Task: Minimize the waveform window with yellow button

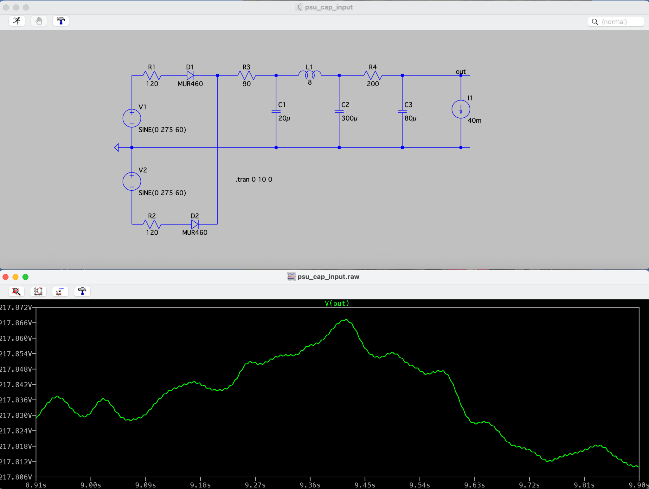Action: [16, 277]
